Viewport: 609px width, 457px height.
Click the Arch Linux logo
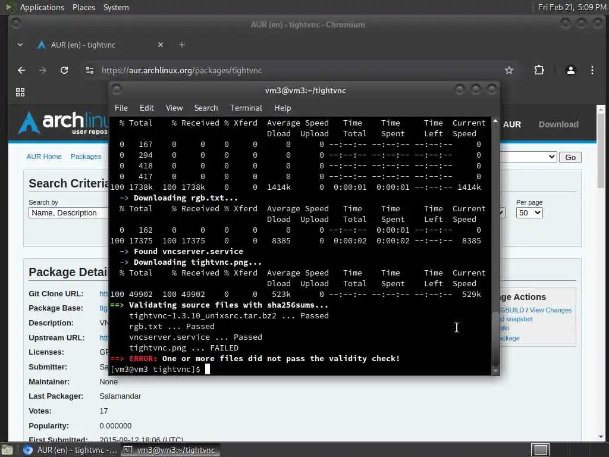[x=62, y=123]
